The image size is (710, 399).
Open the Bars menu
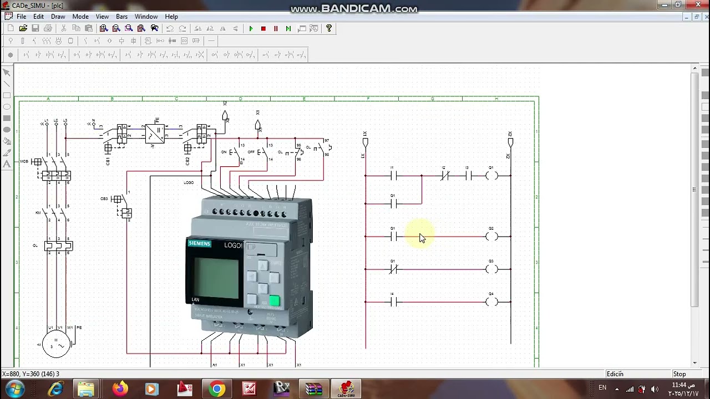[121, 17]
